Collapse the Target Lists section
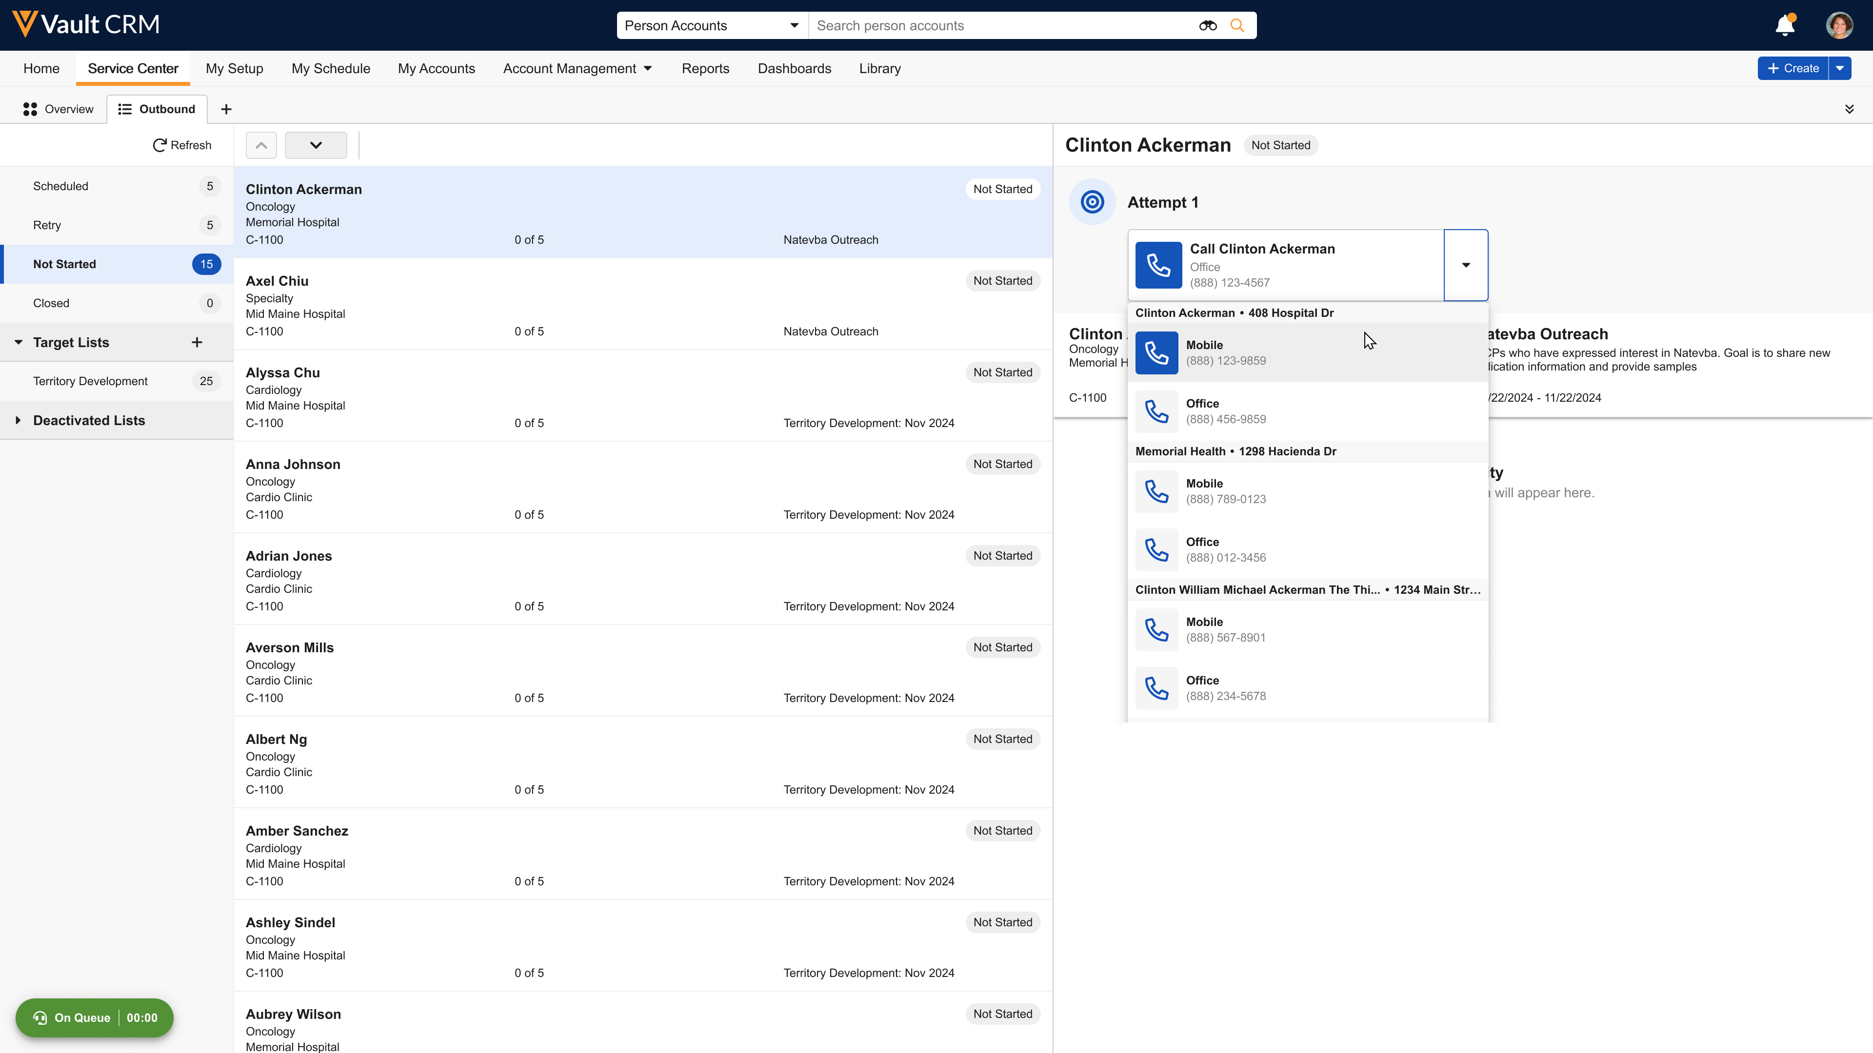1873x1053 pixels. tap(18, 342)
